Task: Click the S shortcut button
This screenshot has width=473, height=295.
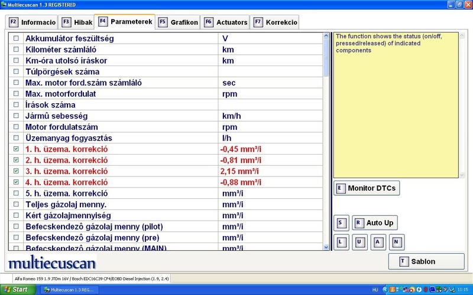Action: coord(342,223)
